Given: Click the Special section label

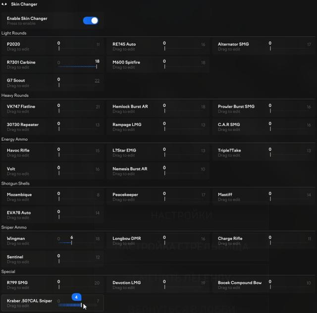Looking at the screenshot, I should click(x=8, y=271).
